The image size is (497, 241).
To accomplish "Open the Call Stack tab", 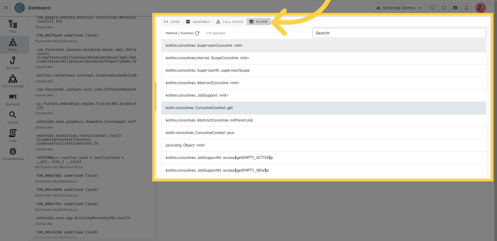I will click(230, 22).
